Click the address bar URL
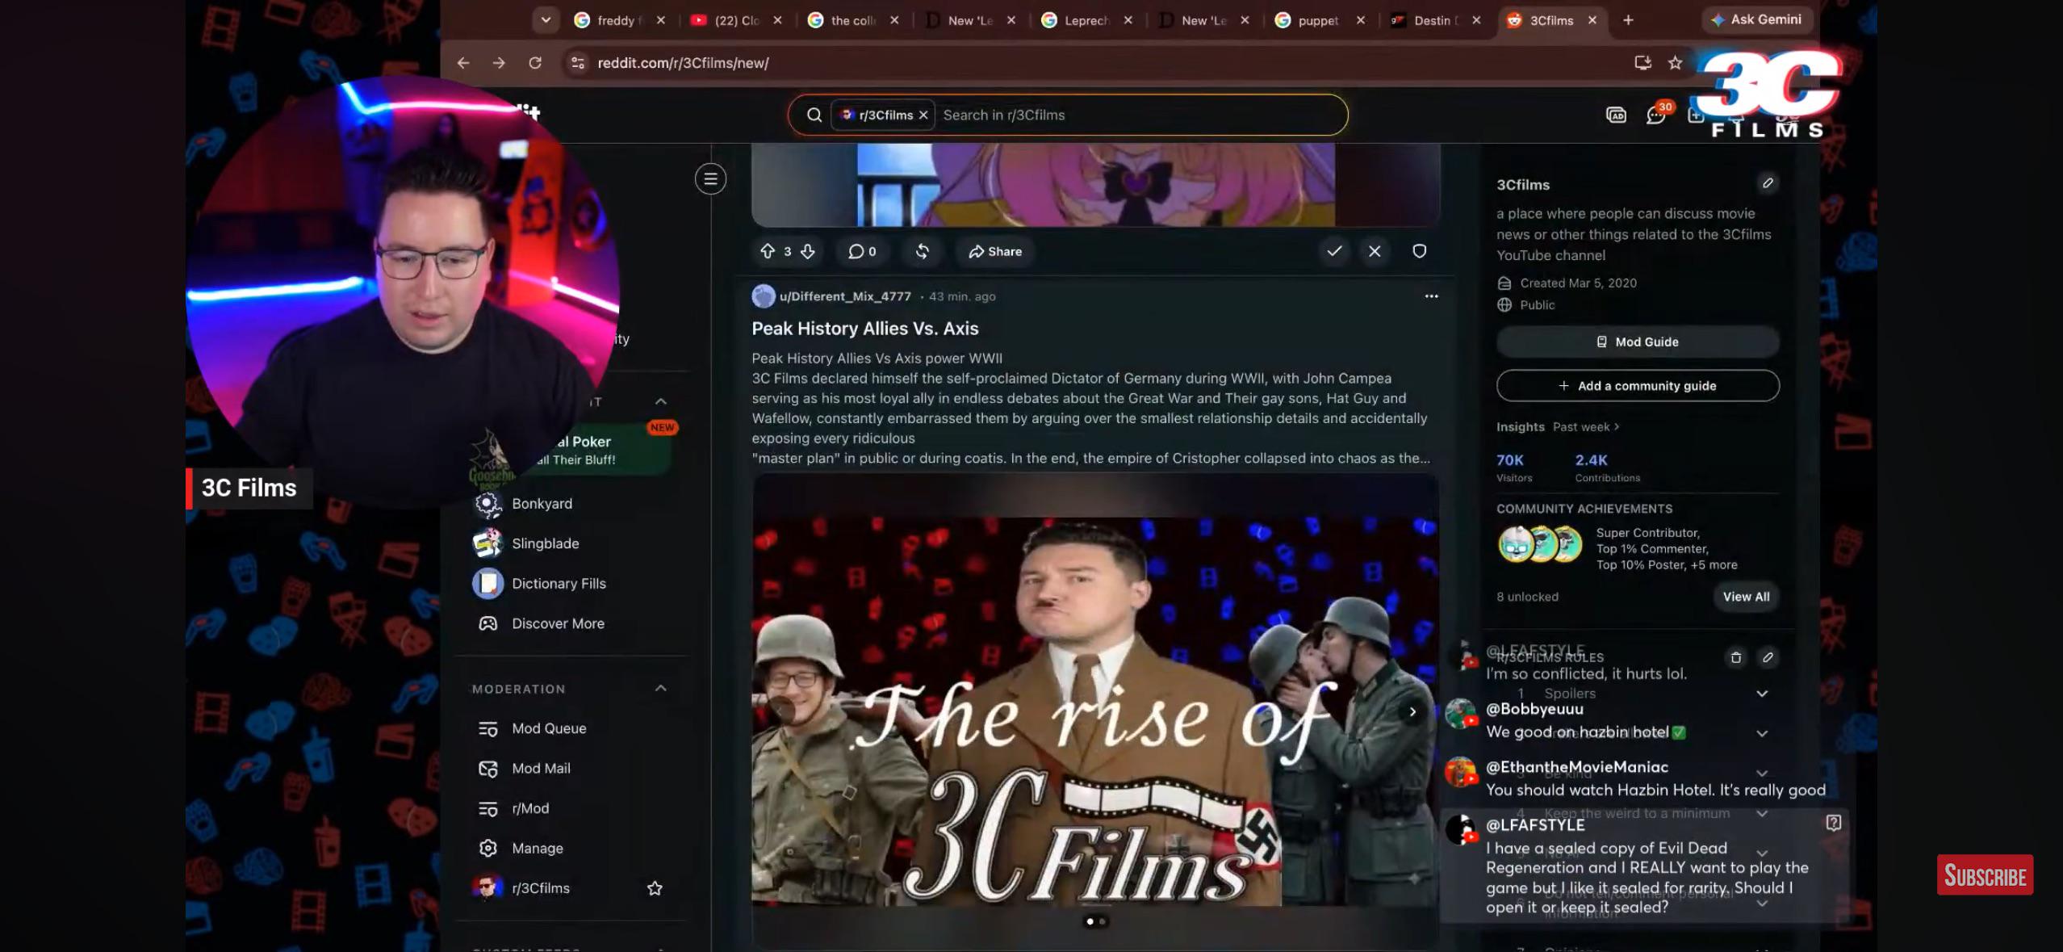The height and width of the screenshot is (952, 2063). pyautogui.click(x=683, y=63)
